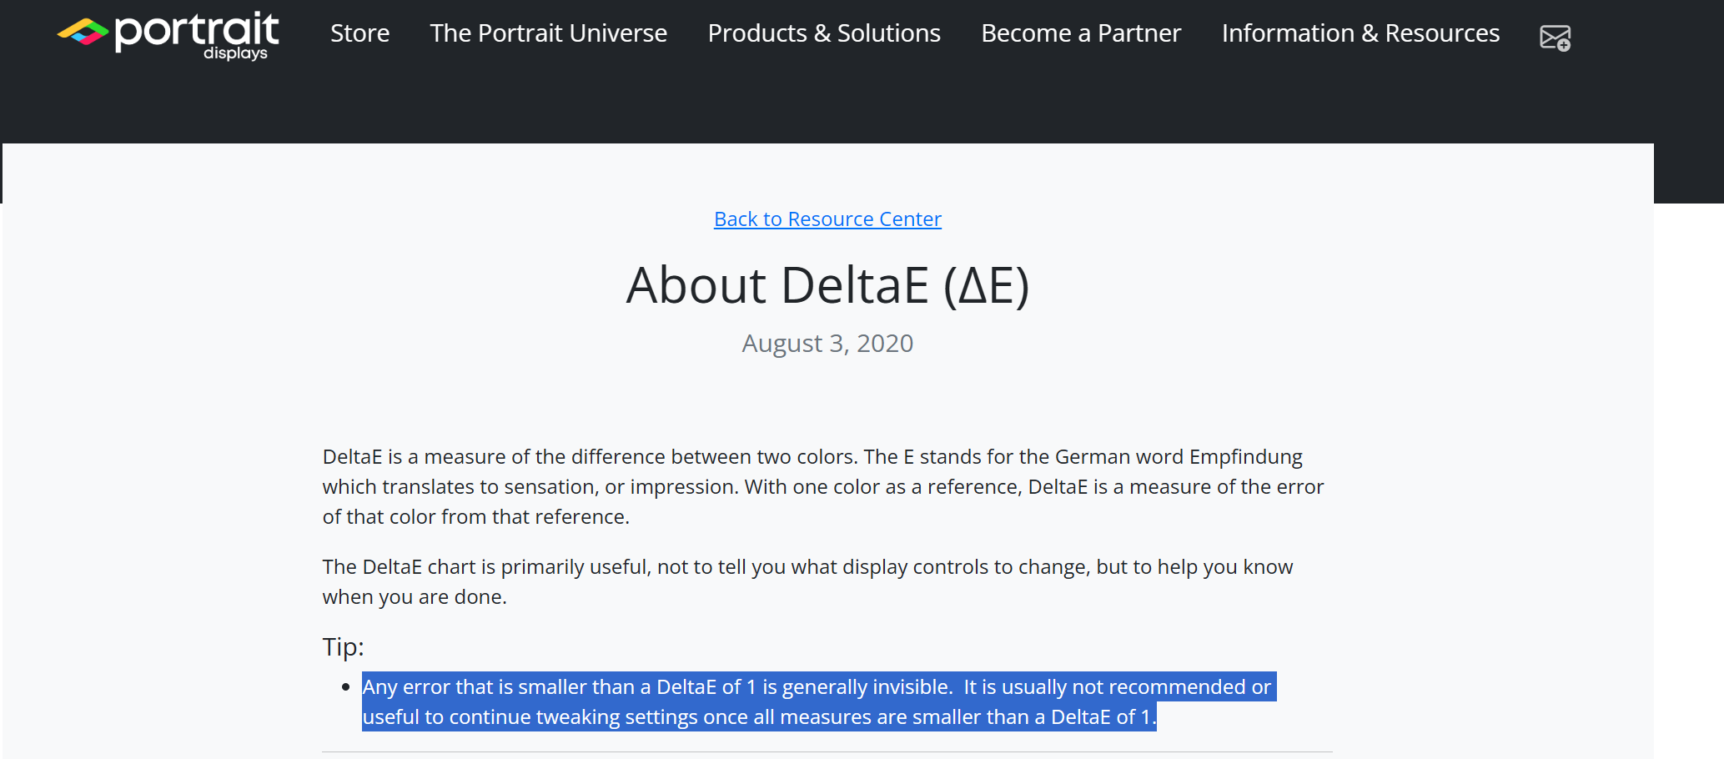Click the word Empfindung in first paragraph
The width and height of the screenshot is (1724, 759).
[1245, 457]
